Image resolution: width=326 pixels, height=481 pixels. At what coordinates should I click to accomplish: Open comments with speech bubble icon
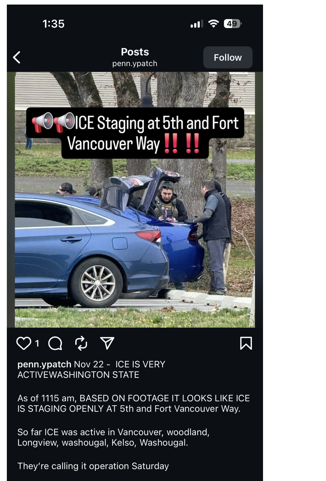55,343
